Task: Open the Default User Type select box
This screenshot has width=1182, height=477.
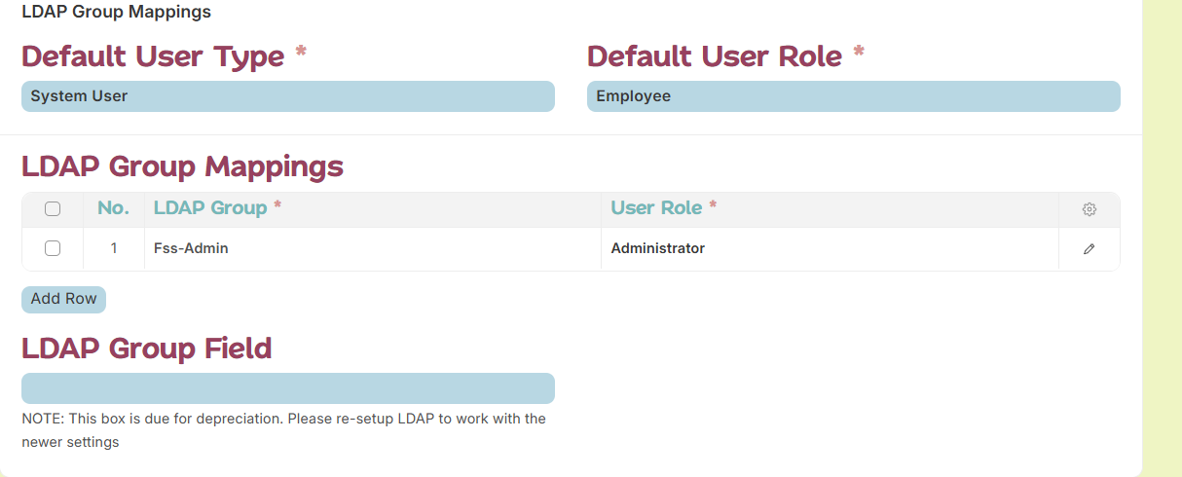Action: [288, 96]
